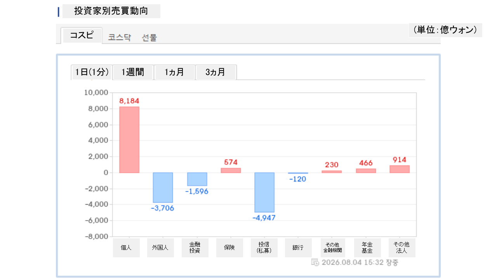Screen dimensions: 497x279
Task: Click the 銀行 category label
Action: coord(298,248)
